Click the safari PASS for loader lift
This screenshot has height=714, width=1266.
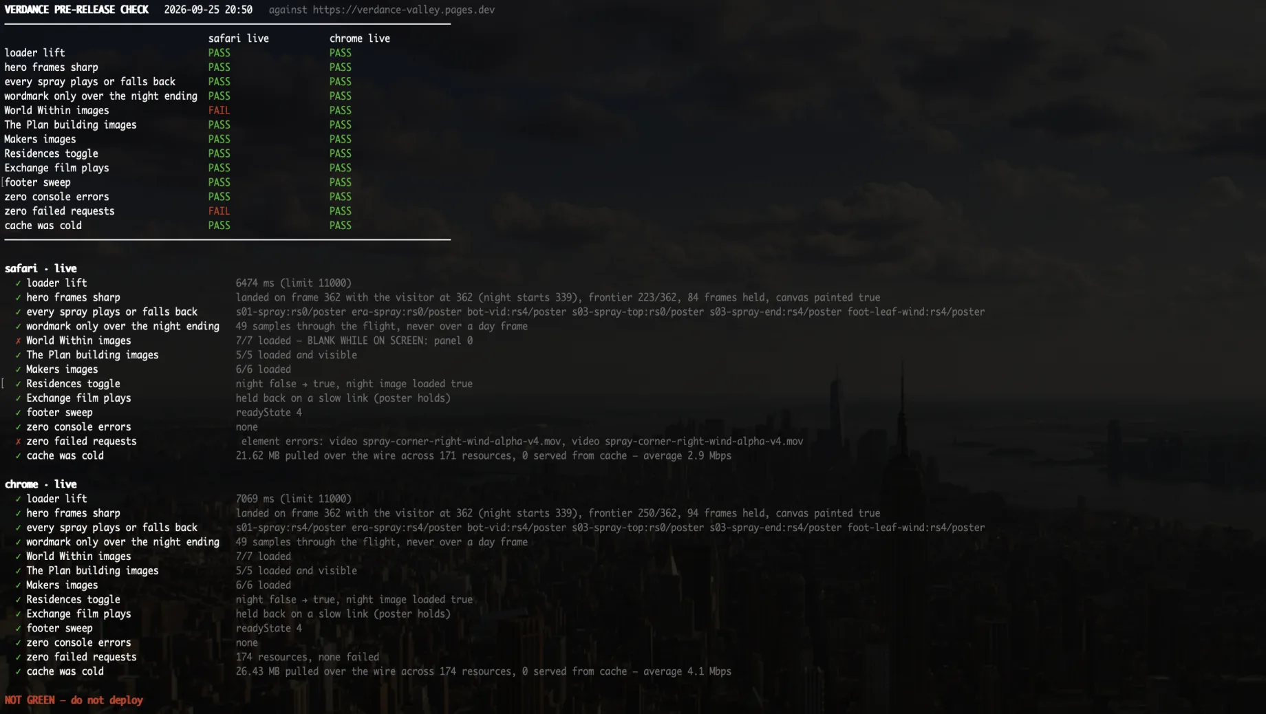click(219, 53)
